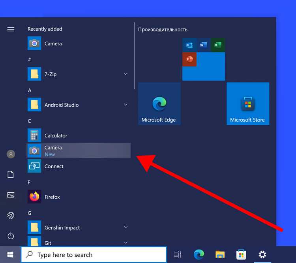Open the Microsoft Store tile
The image size is (296, 263).
[x=248, y=103]
